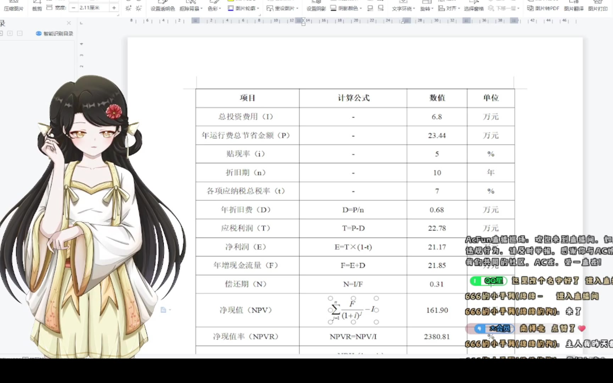This screenshot has height=383, width=613.
Task: Click the heart icon in chat overlay
Action: point(582,329)
